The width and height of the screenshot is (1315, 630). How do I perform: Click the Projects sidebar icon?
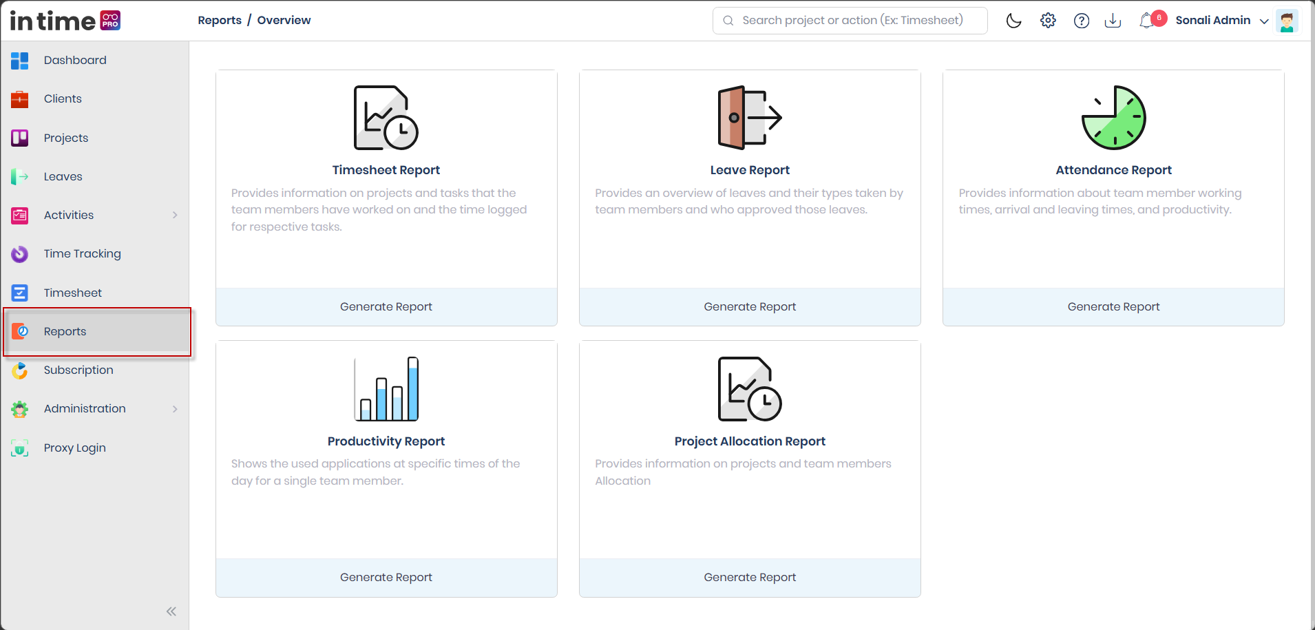(20, 138)
